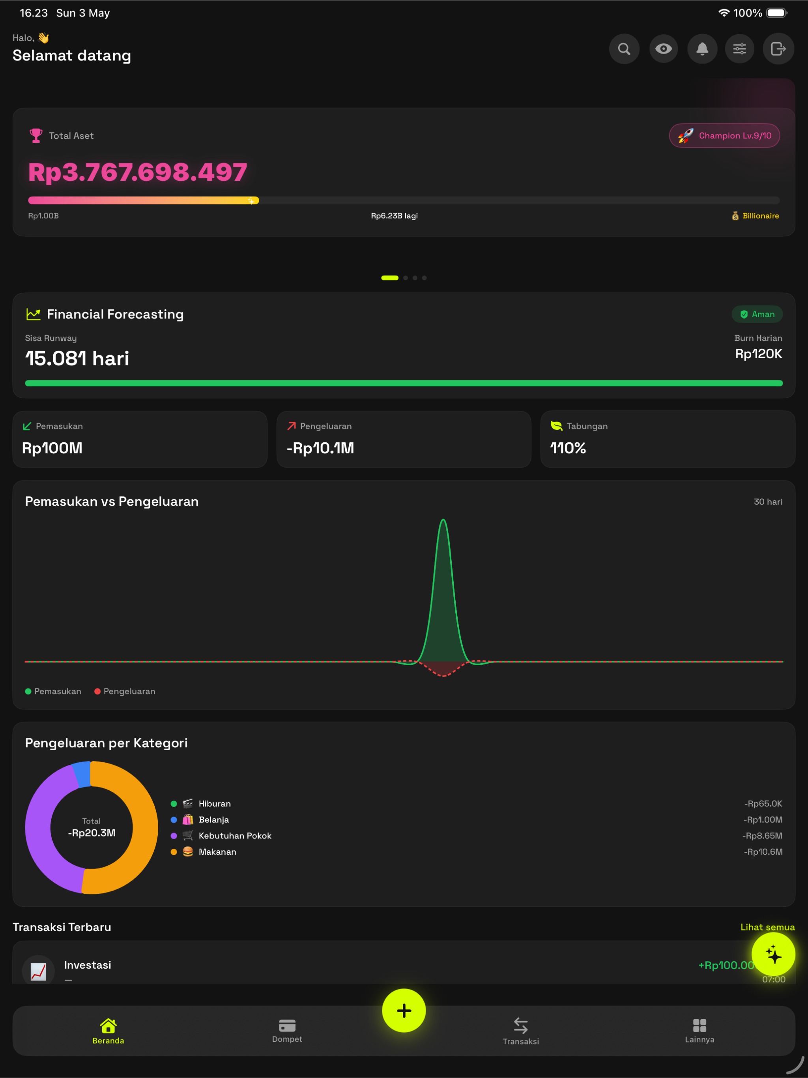Select the Belanja category row
The width and height of the screenshot is (808, 1078).
click(477, 820)
